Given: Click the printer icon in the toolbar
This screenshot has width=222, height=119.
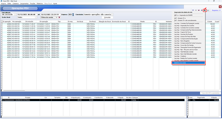Looking at the screenshot, I should tap(205, 10).
